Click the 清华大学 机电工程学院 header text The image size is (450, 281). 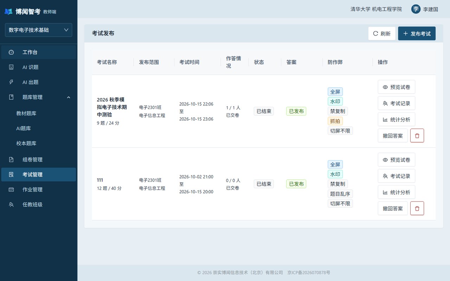click(376, 9)
